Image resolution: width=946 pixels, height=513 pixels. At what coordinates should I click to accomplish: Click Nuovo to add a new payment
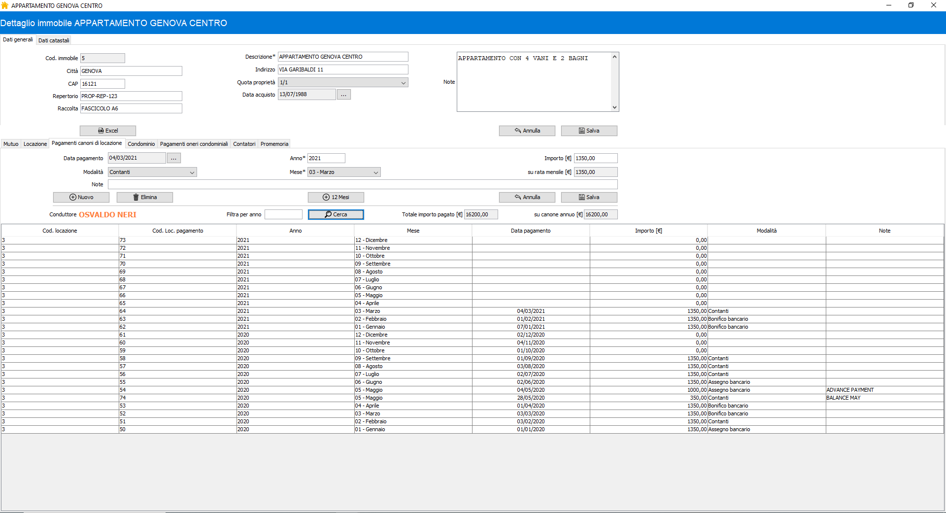pos(81,197)
